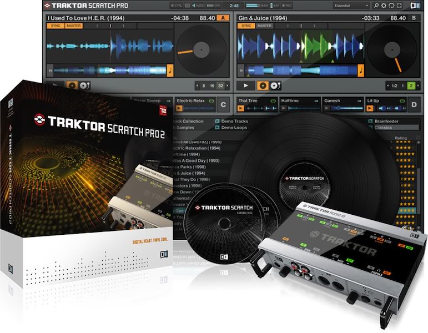Seek within Deck A stripe overview
Viewport: 428px width, 333px height.
pyautogui.click(x=110, y=70)
